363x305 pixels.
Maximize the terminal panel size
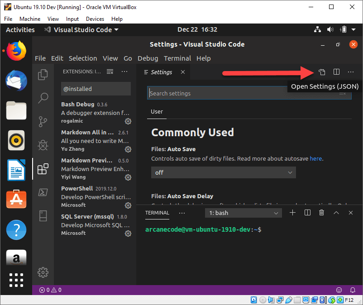pos(336,213)
